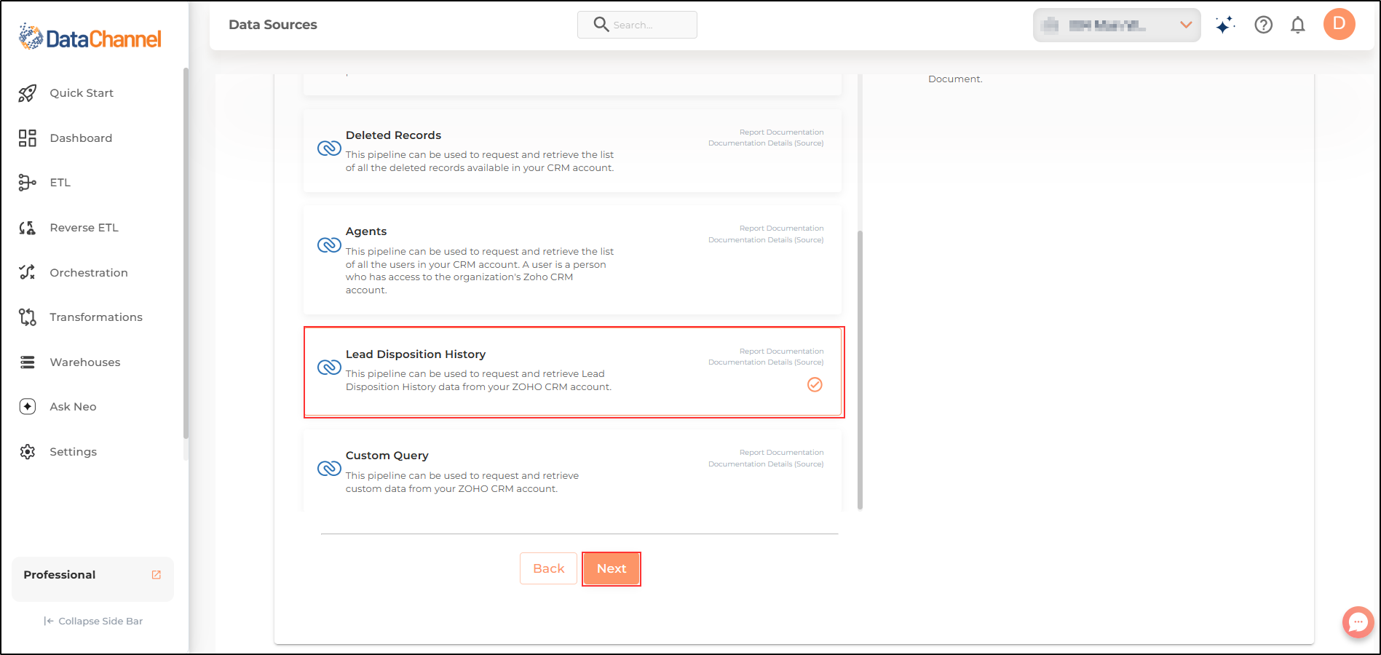The height and width of the screenshot is (655, 1381).
Task: Open Report Documentation for Custom Query
Action: (781, 453)
